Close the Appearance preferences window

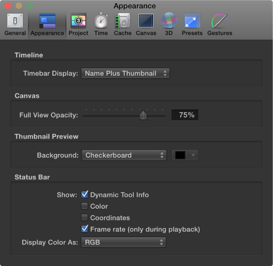8,6
